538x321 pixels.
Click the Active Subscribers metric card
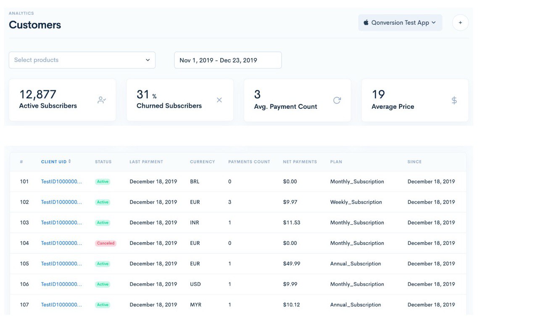[x=62, y=100]
